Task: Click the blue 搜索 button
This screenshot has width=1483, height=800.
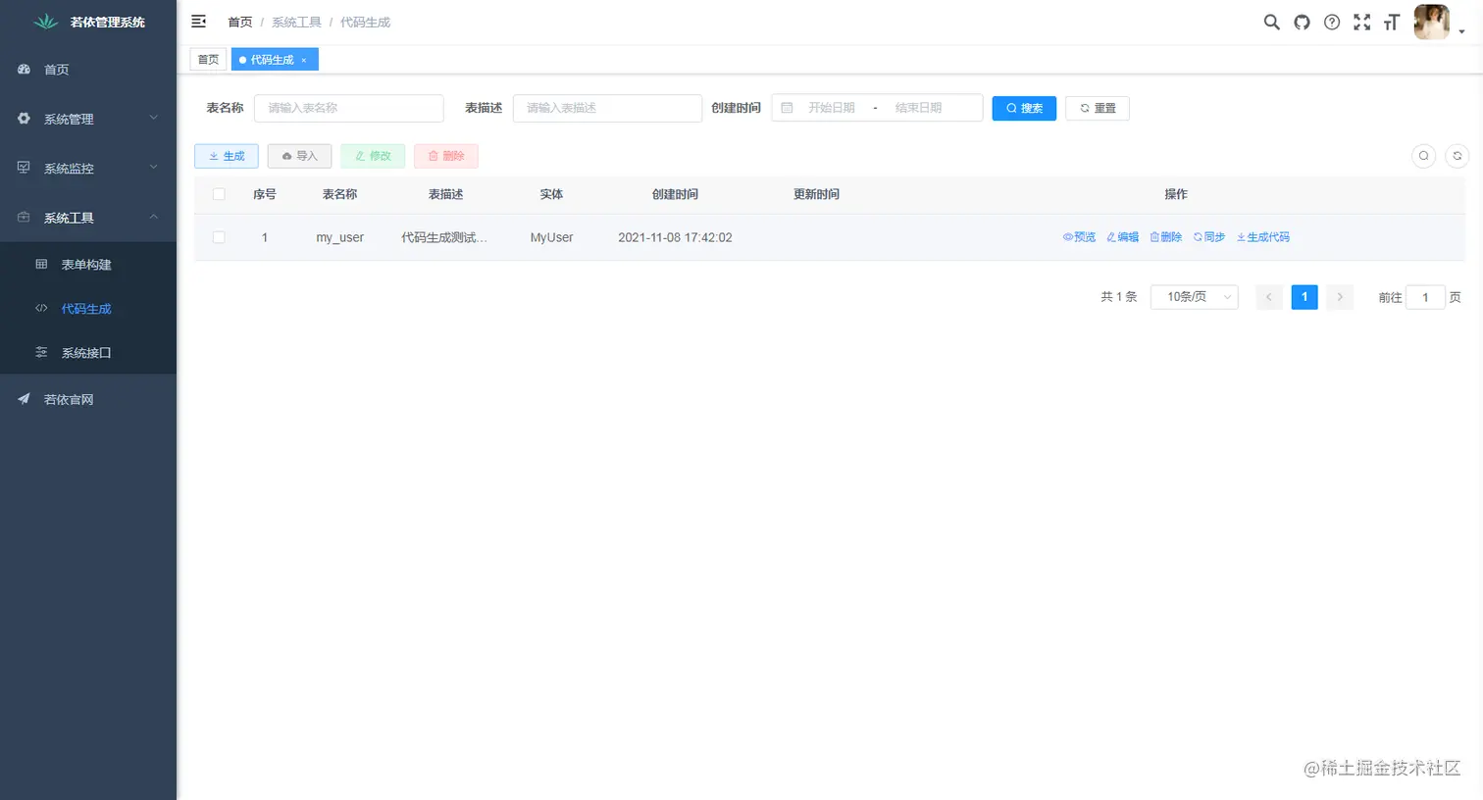Action: pyautogui.click(x=1024, y=108)
